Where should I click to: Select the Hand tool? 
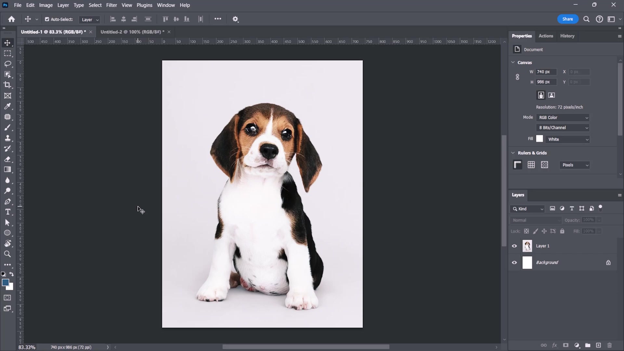click(7, 244)
